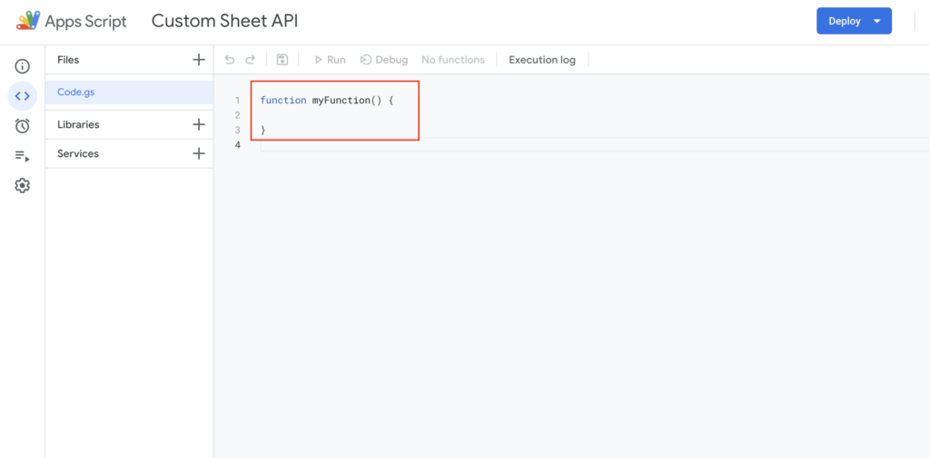Switch to the Editor code icon
This screenshot has height=458, width=930.
23,96
